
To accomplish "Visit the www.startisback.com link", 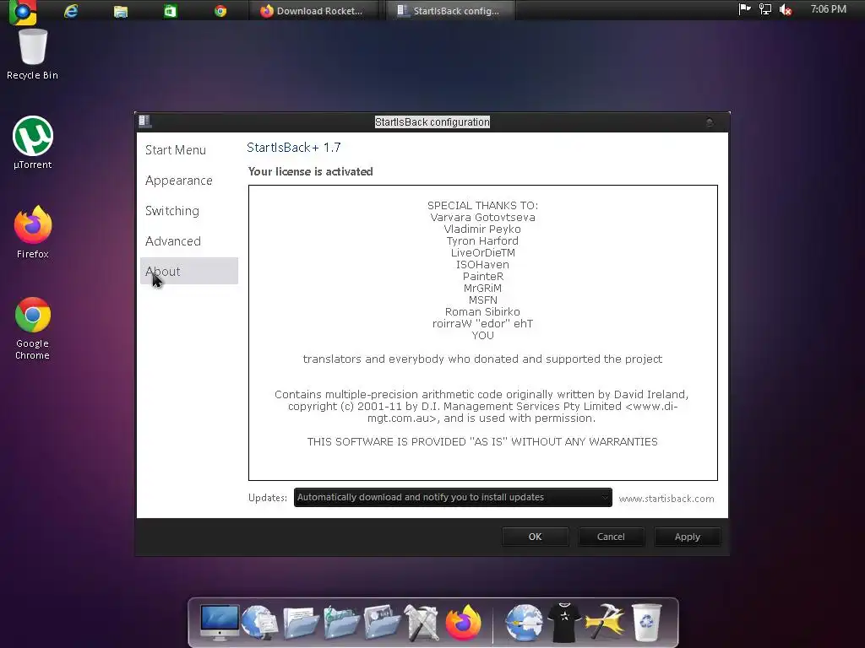I will pyautogui.click(x=666, y=499).
